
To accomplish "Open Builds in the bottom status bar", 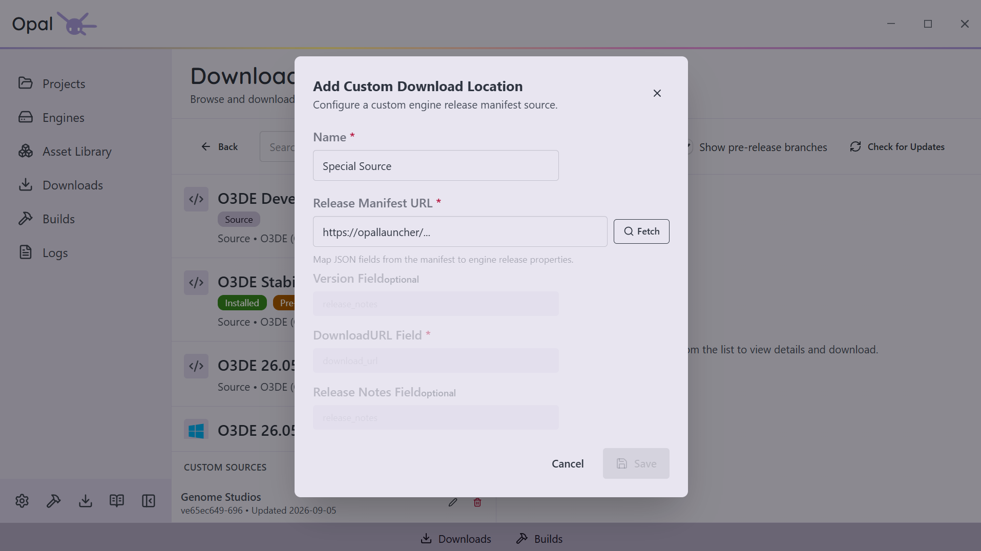I will point(539,539).
